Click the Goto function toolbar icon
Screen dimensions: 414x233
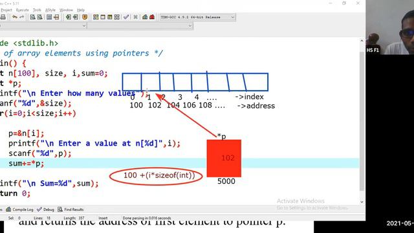[x=49, y=17]
